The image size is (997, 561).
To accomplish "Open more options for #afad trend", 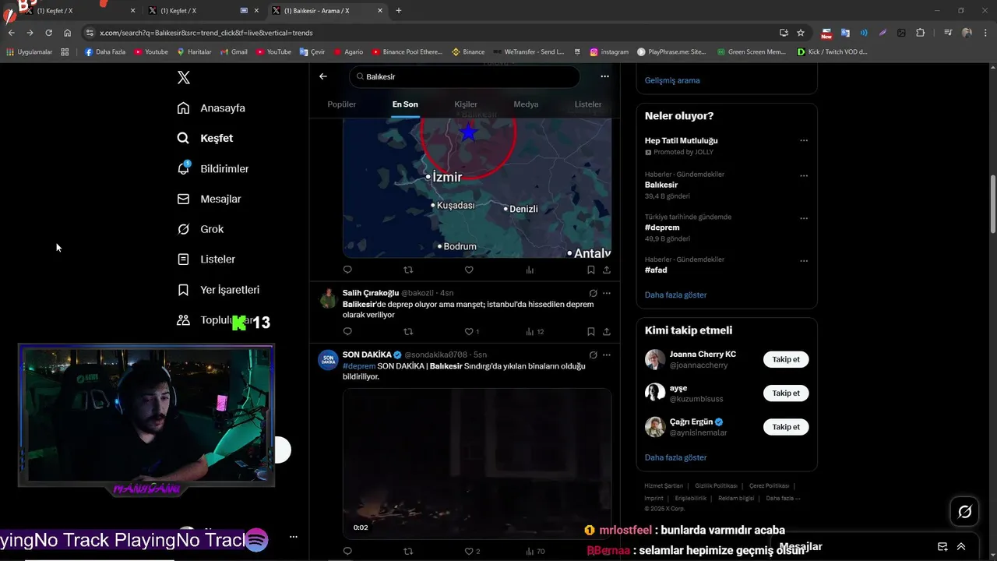I will (x=804, y=261).
